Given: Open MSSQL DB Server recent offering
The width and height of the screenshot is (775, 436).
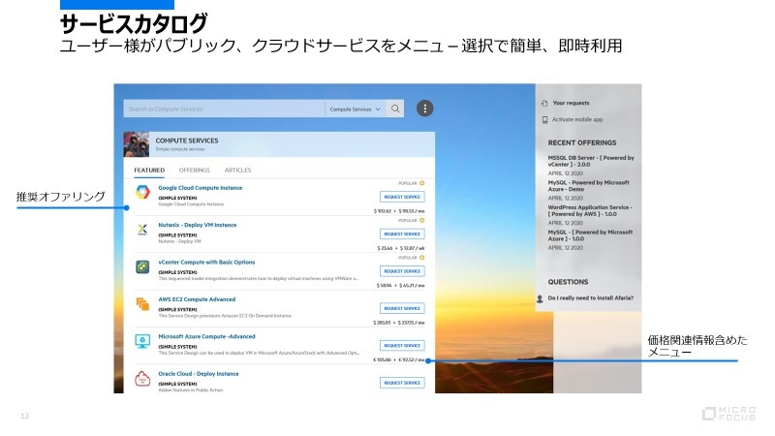Looking at the screenshot, I should pyautogui.click(x=591, y=162).
